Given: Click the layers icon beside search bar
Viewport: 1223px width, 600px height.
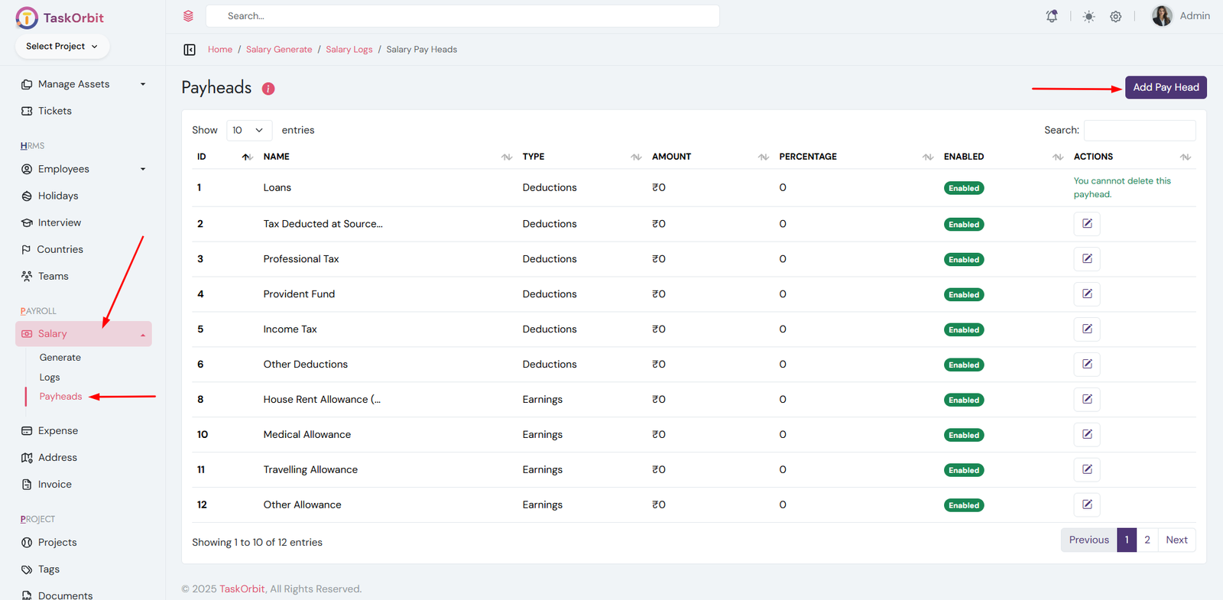Looking at the screenshot, I should tap(188, 16).
